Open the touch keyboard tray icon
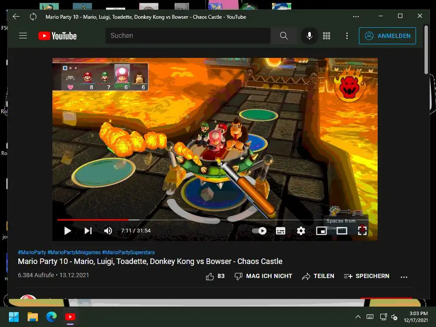This screenshot has height=327, width=436. tap(370, 317)
